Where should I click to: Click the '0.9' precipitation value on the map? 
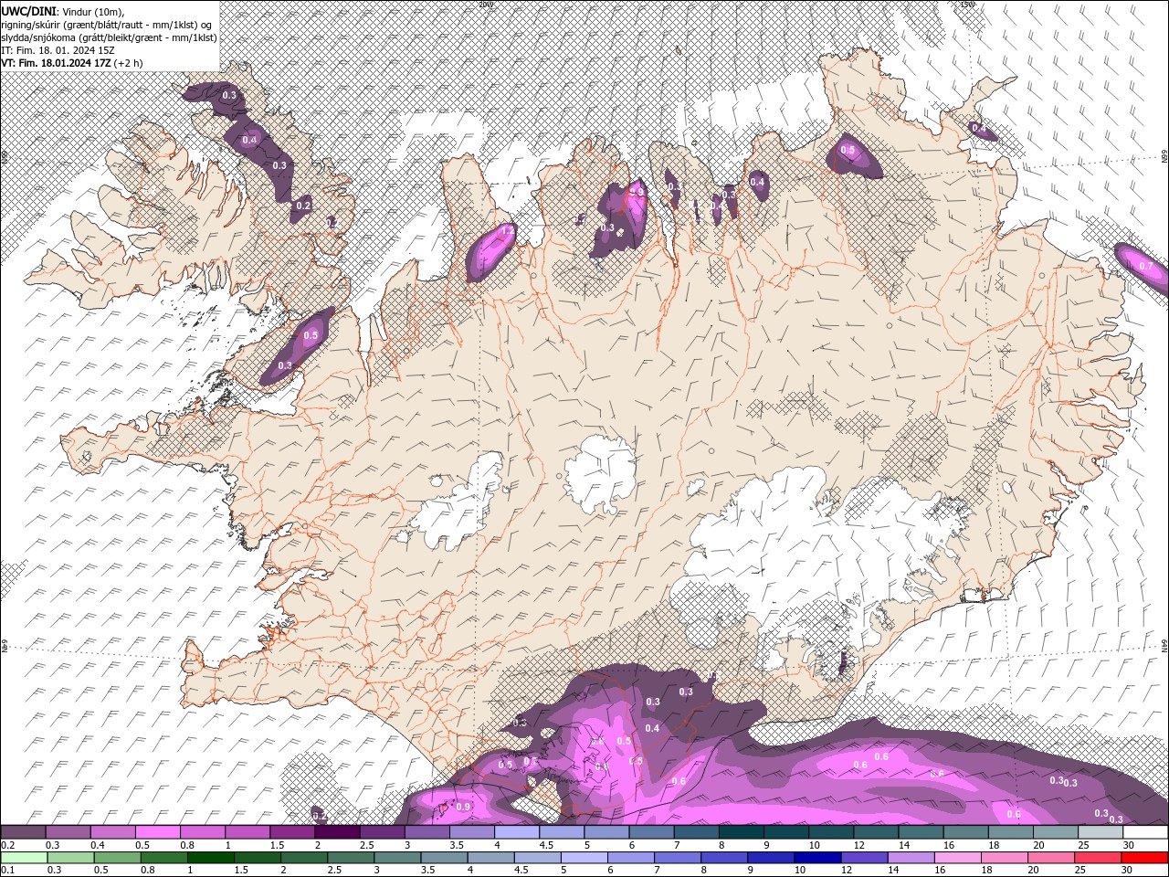[x=462, y=807]
